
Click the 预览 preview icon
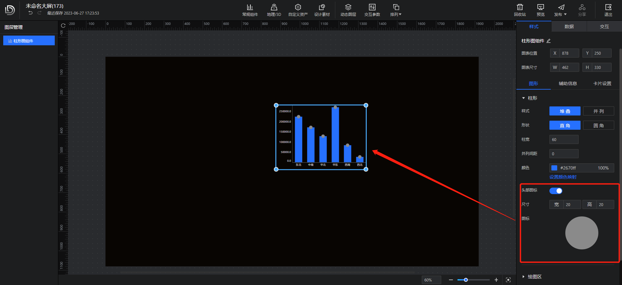pyautogui.click(x=540, y=7)
